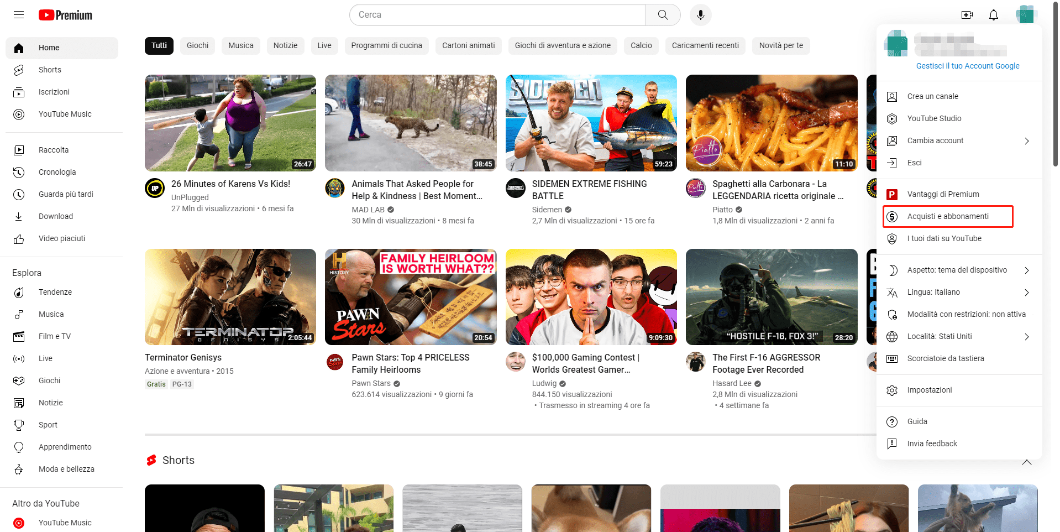
Task: Open YouTube Studio from menu
Action: pyautogui.click(x=959, y=118)
